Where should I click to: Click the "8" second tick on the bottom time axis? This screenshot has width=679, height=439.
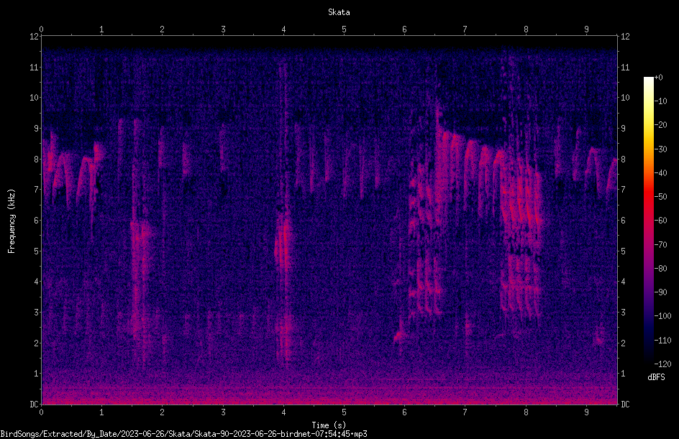click(526, 412)
